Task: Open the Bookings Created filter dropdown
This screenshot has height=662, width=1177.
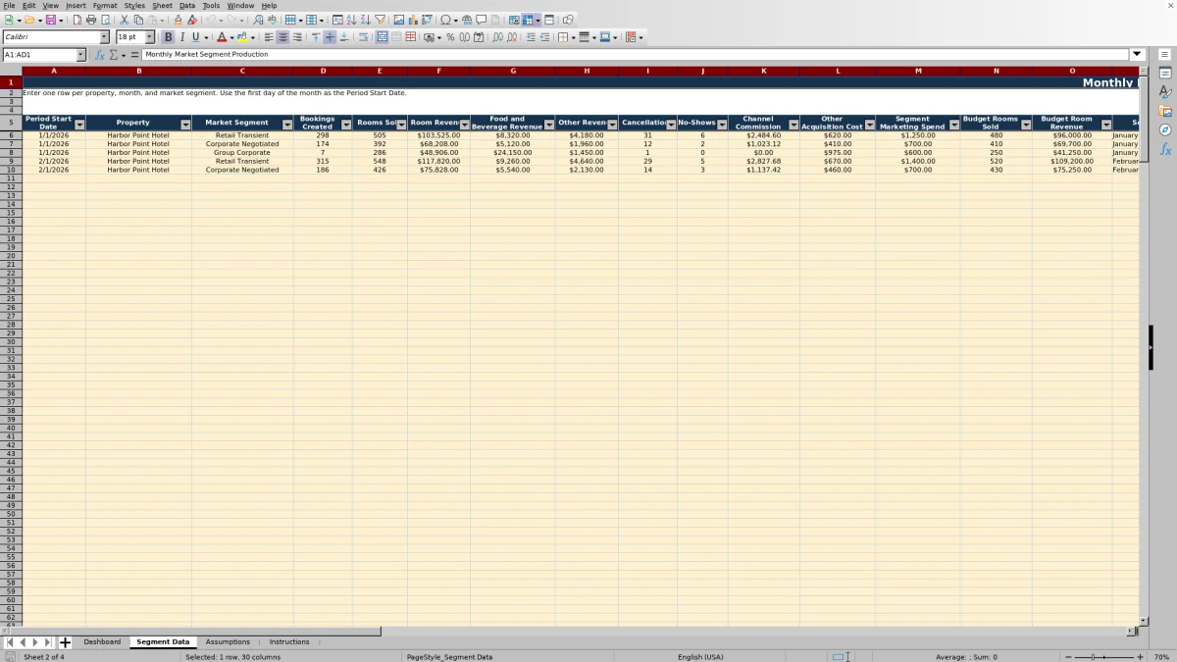Action: click(346, 125)
